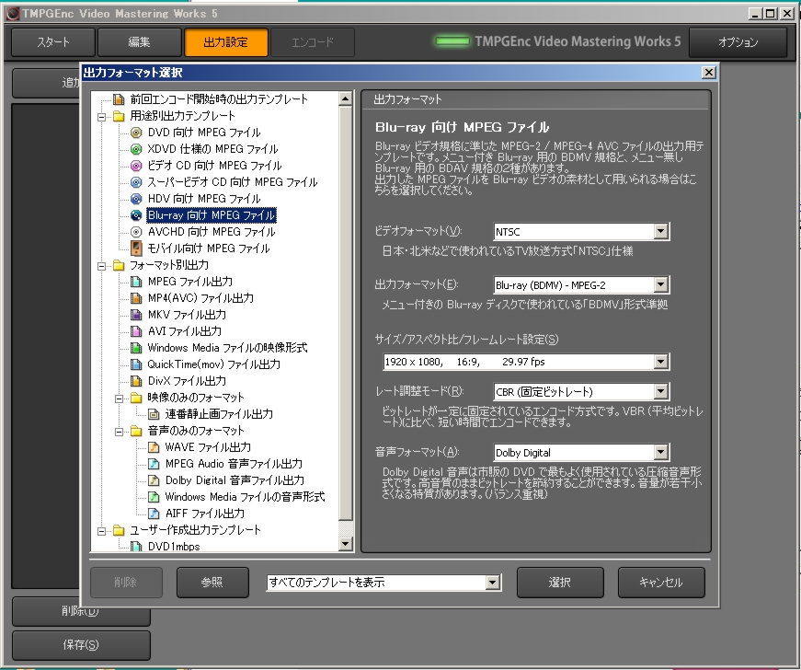Viewport: 801px width, 670px height.
Task: Select QuickTime(mov) ファイル出力 tree item
Action: point(214,364)
